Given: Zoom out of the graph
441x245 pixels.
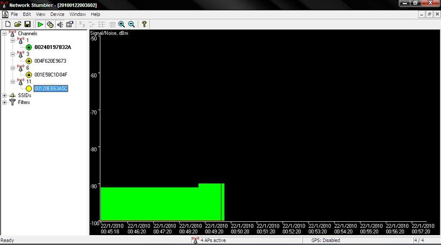Looking at the screenshot, I should pyautogui.click(x=131, y=24).
